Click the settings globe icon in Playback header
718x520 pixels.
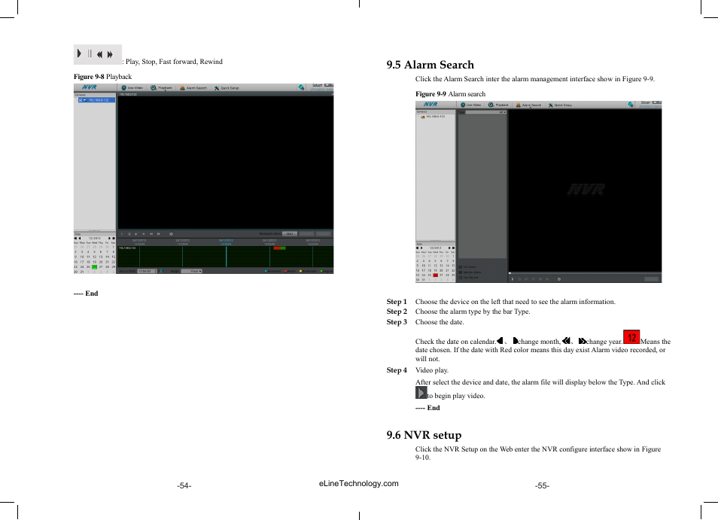coord(300,87)
